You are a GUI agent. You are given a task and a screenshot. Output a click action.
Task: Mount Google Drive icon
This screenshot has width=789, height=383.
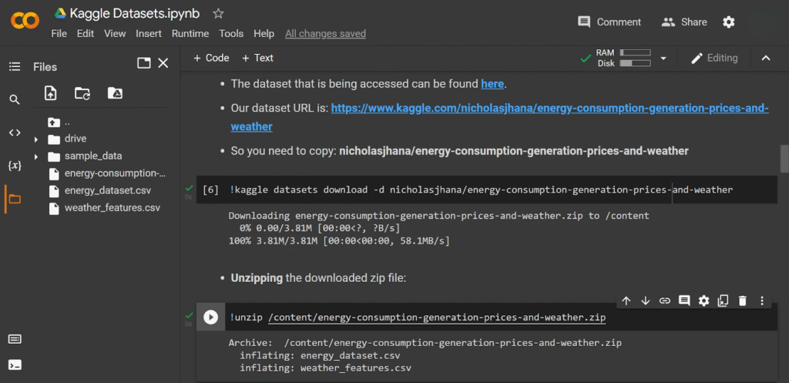tap(116, 93)
